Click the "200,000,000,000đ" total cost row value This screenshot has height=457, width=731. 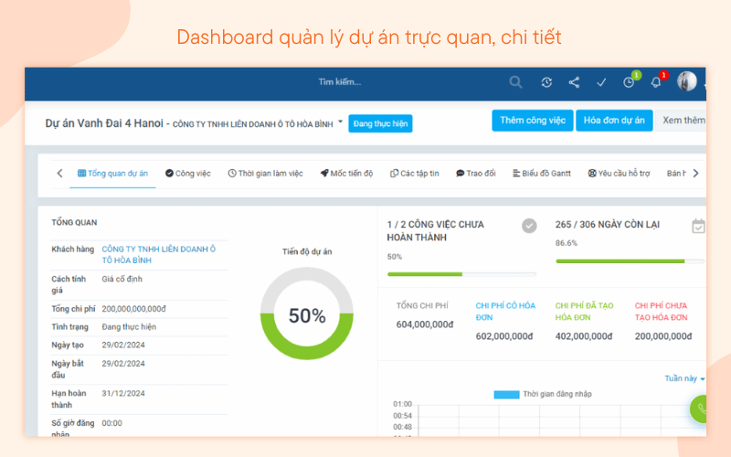(x=133, y=309)
